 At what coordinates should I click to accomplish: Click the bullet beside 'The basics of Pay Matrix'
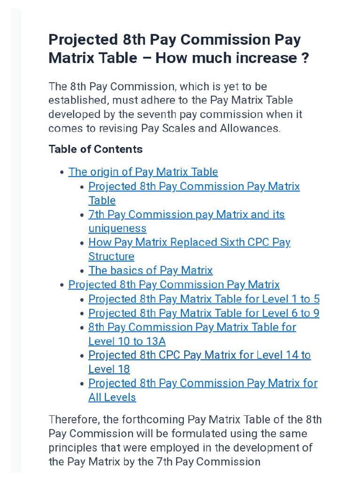(82, 271)
